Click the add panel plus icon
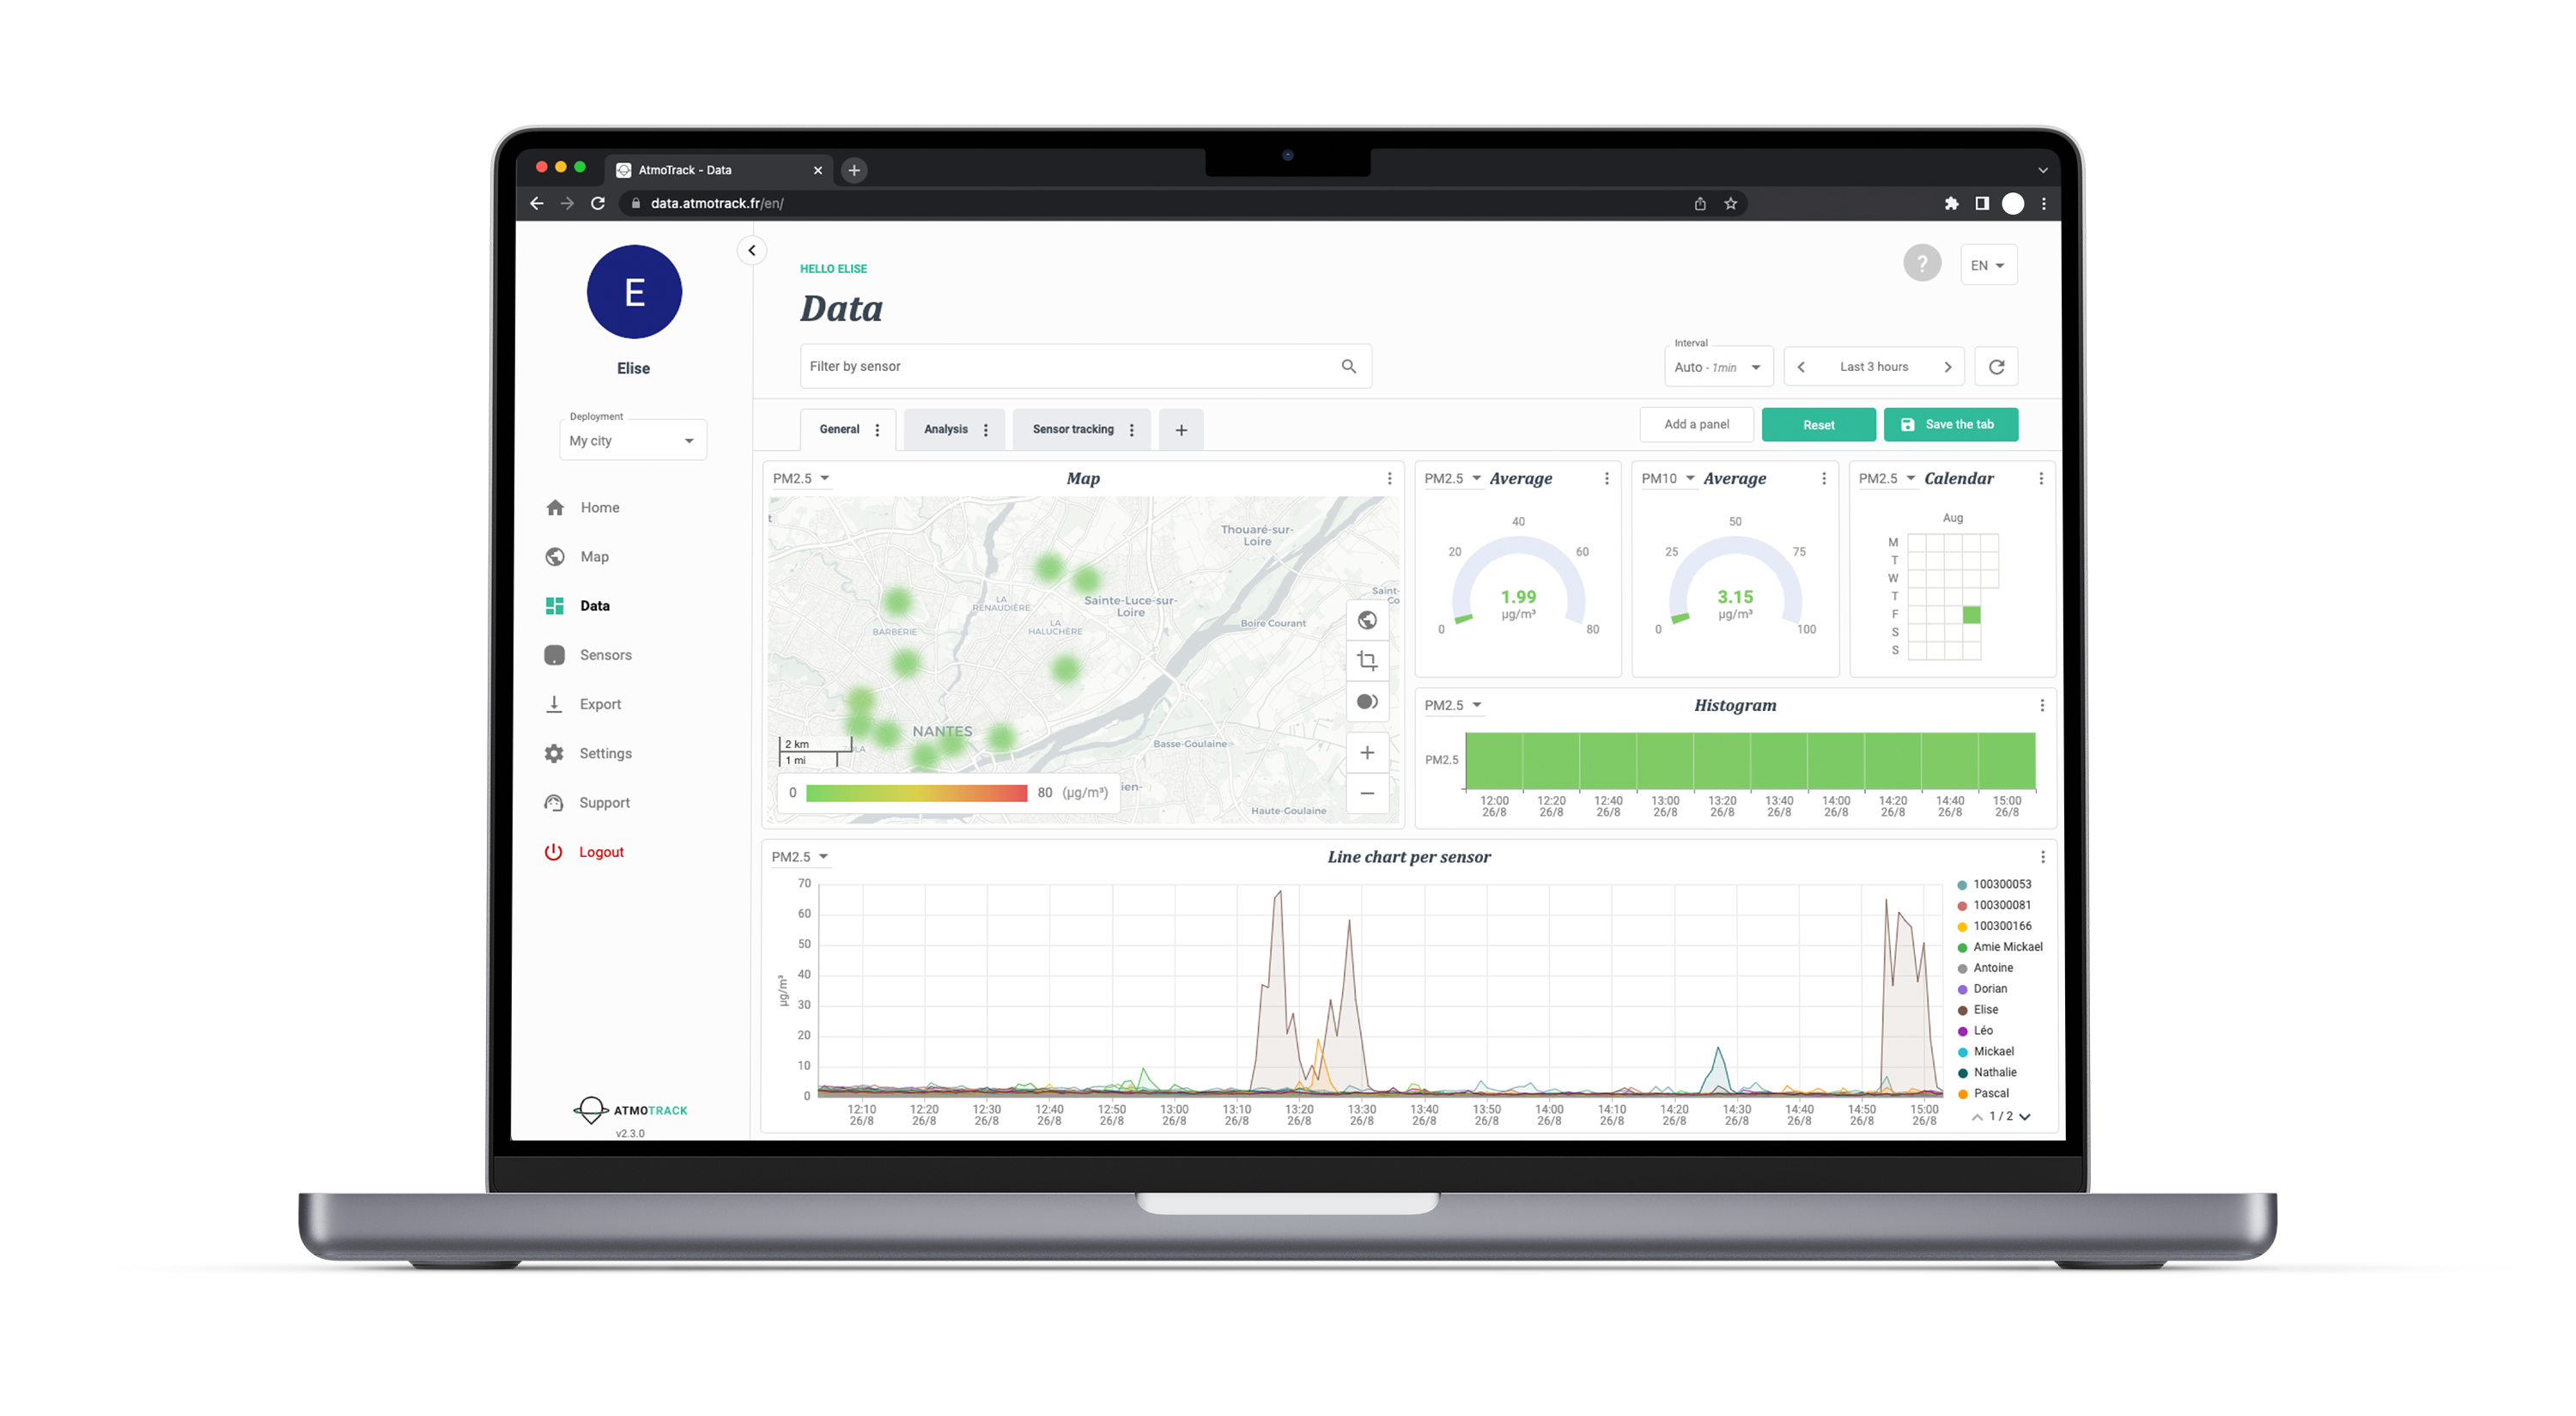The width and height of the screenshot is (2576, 1416). point(1182,429)
